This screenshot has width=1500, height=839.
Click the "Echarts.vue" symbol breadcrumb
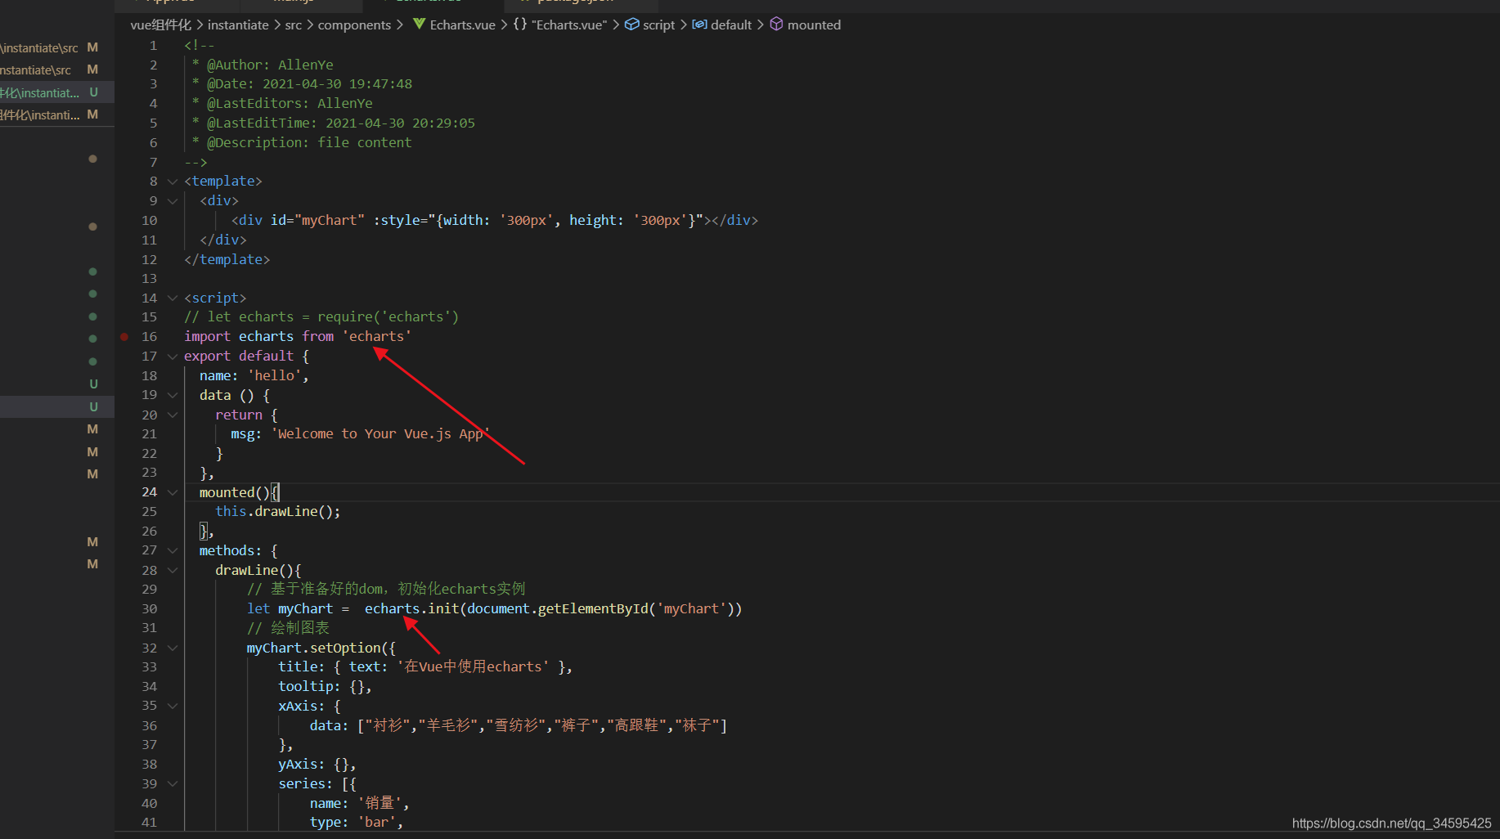coord(569,25)
